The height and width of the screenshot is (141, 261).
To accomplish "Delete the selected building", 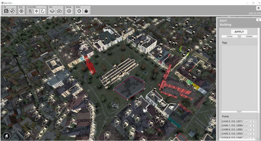I will click(x=249, y=36).
